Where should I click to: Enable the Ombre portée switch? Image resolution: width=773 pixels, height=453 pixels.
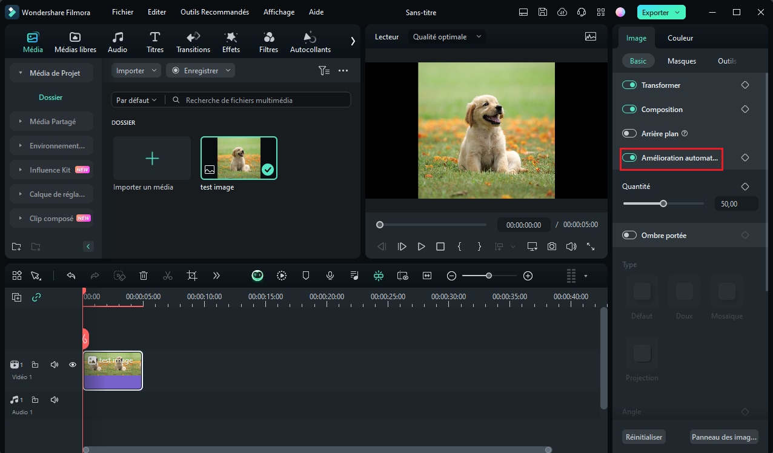coord(629,235)
